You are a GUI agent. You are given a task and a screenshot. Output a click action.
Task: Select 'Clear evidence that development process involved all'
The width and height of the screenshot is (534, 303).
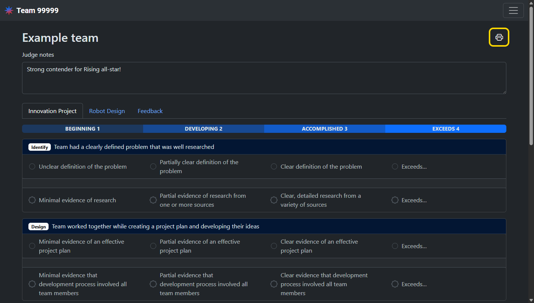tap(274, 284)
